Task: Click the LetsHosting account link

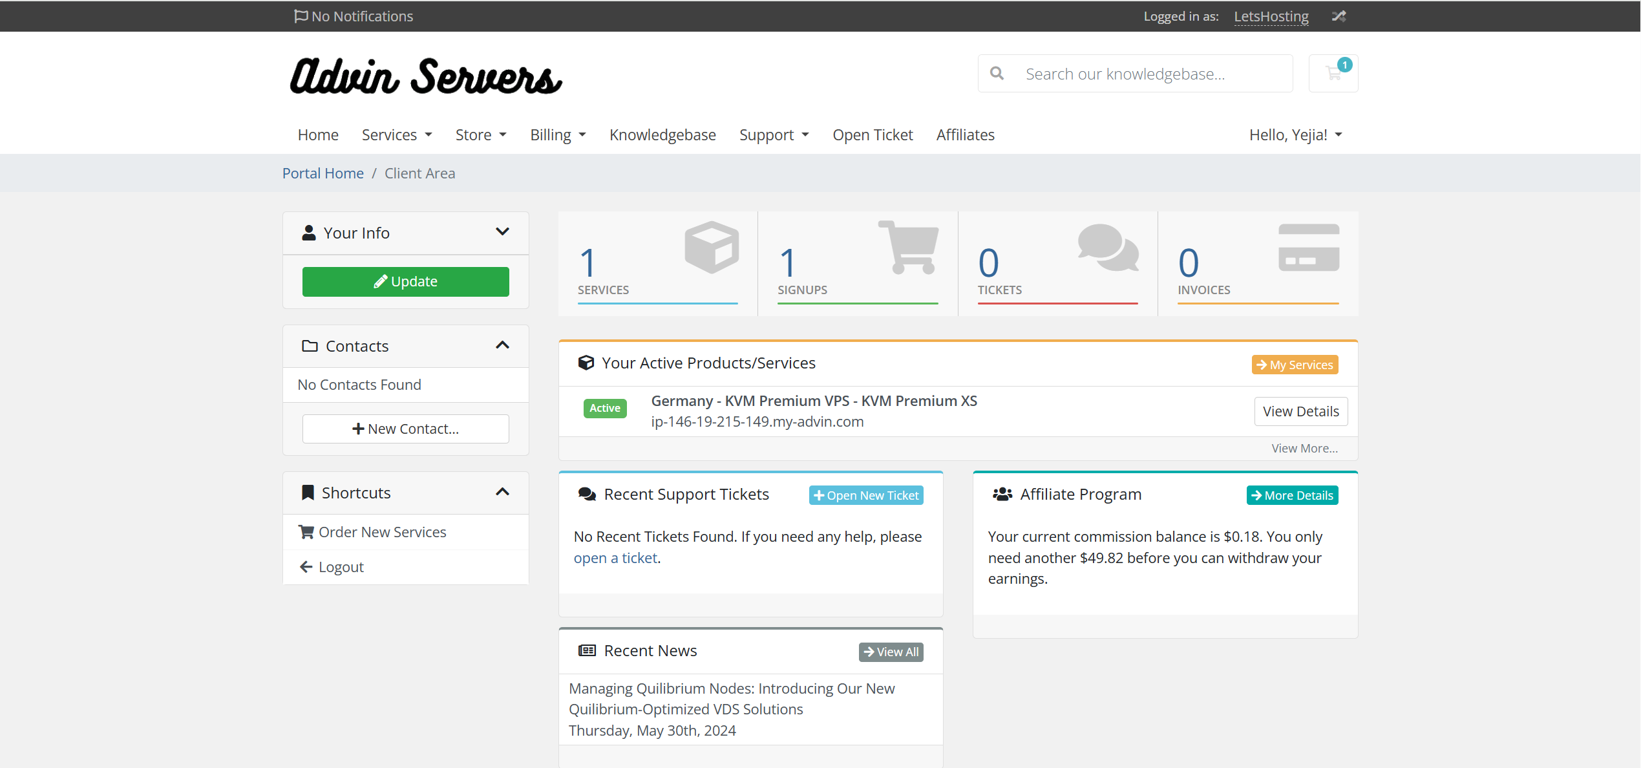Action: click(x=1271, y=16)
